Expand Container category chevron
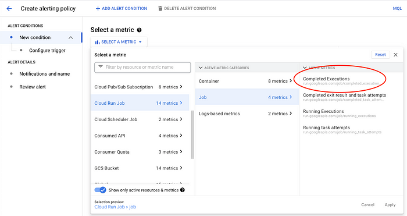This screenshot has width=407, height=216. point(291,81)
